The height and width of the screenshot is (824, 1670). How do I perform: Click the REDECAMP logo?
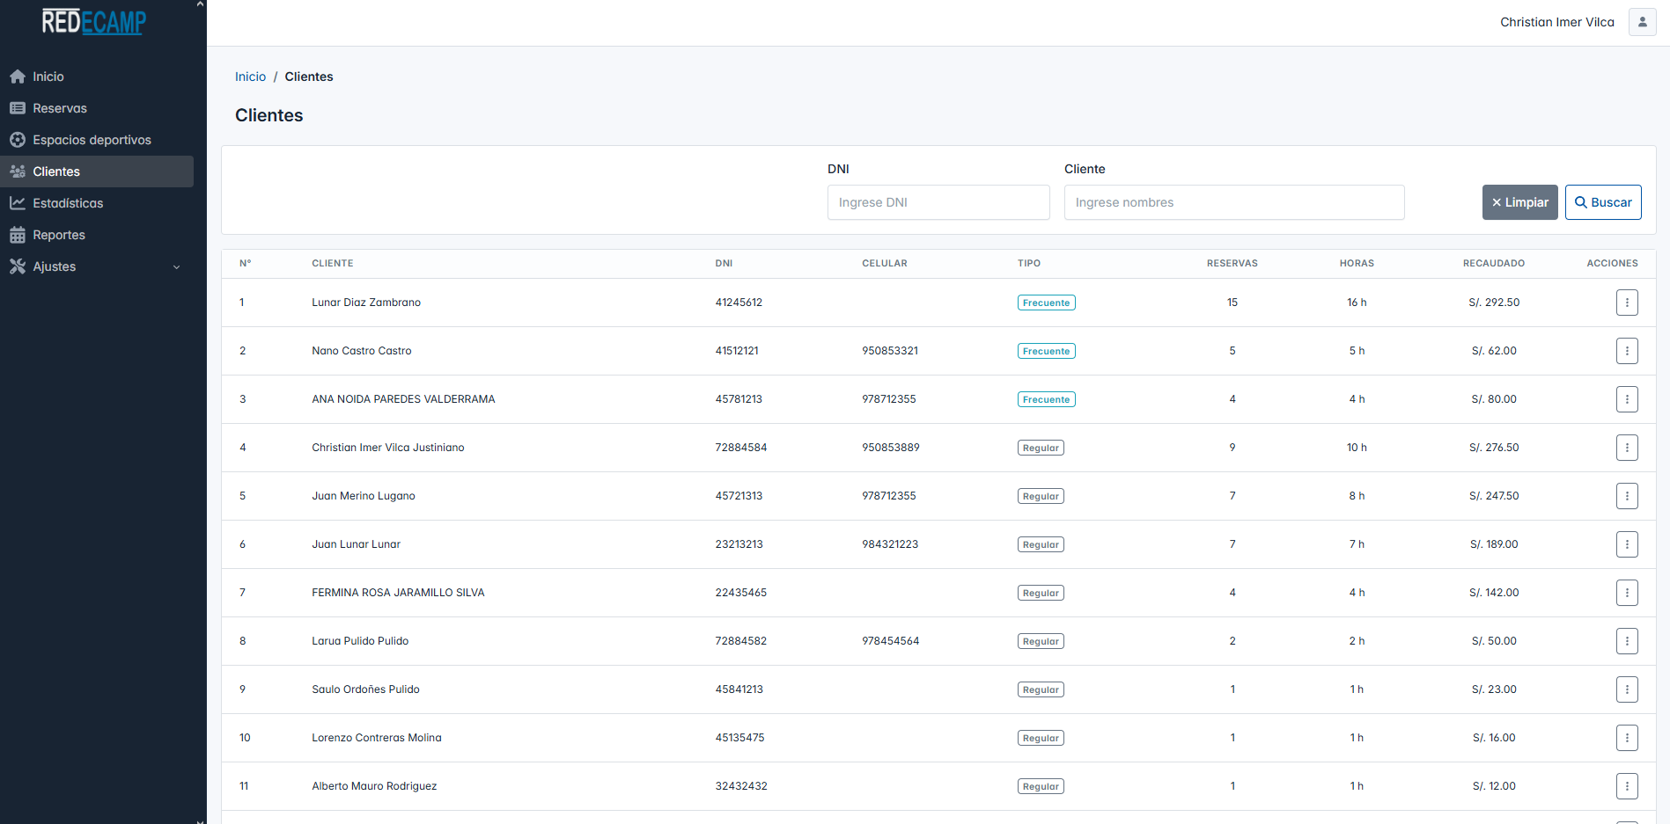(94, 22)
